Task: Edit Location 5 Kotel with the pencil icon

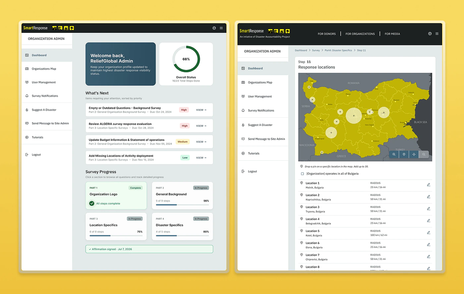Action: [429, 232]
